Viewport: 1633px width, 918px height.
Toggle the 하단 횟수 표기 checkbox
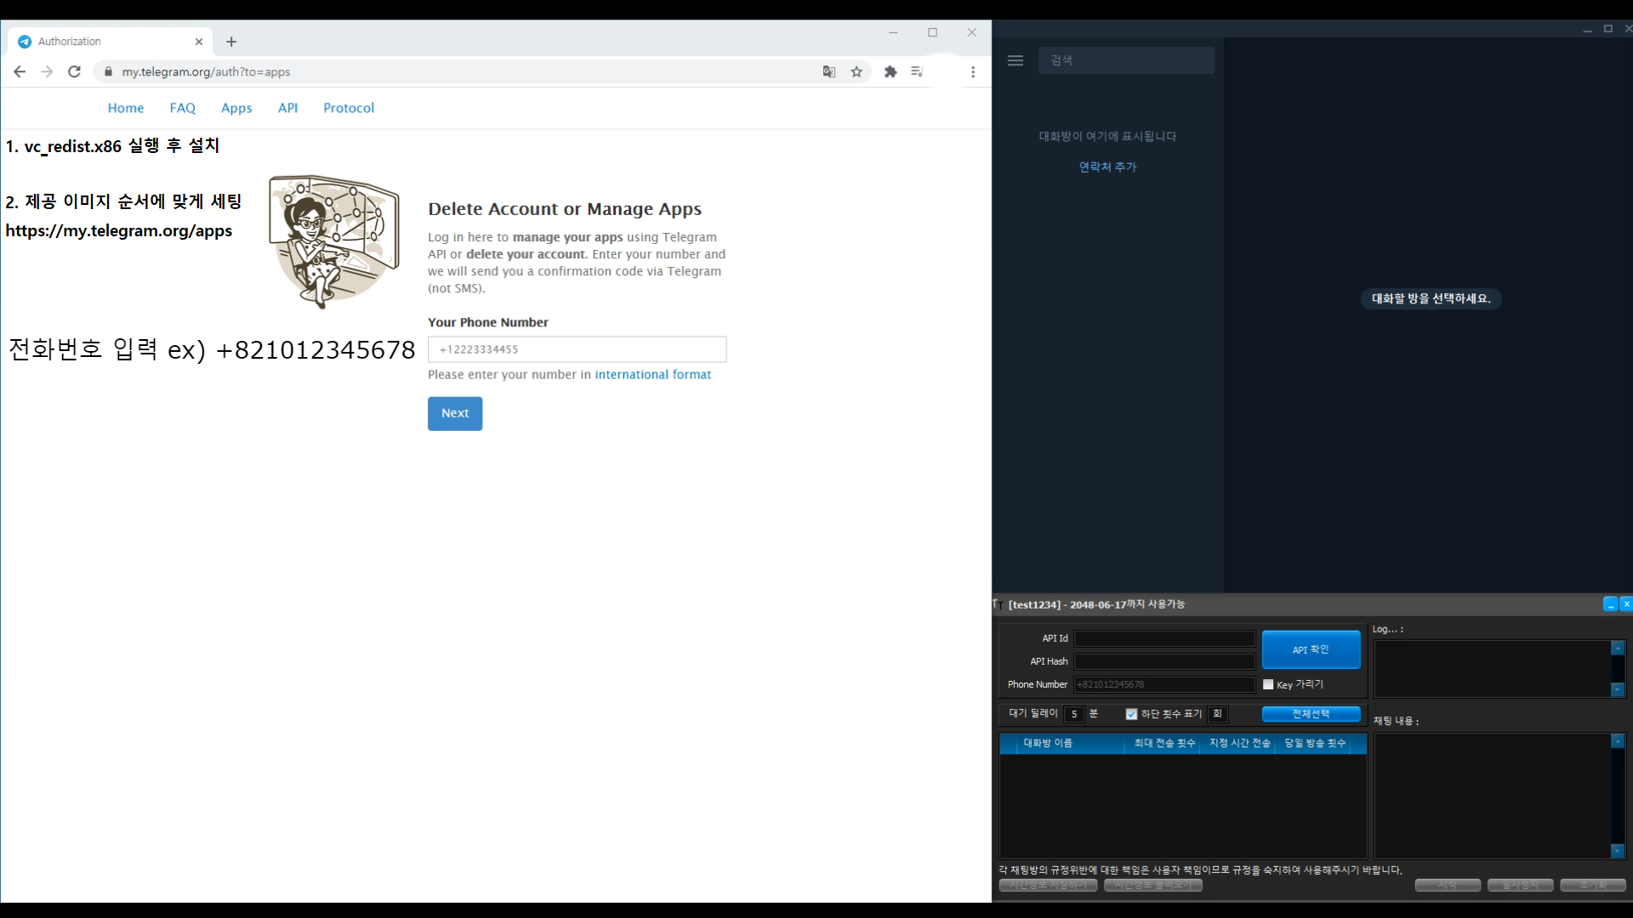coord(1131,714)
